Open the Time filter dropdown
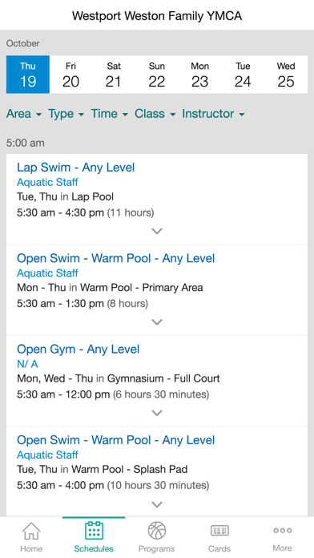 [x=109, y=114]
